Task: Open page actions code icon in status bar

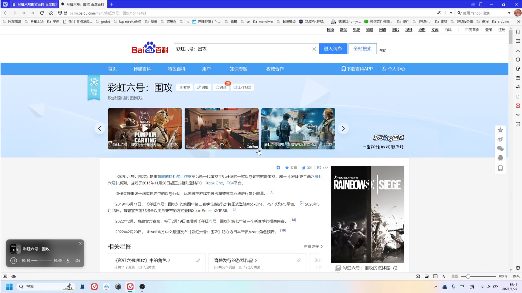Action: pos(444,276)
